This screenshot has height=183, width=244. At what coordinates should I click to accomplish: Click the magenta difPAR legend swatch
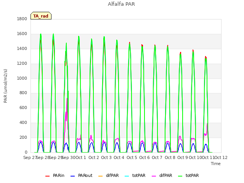pos(154,176)
